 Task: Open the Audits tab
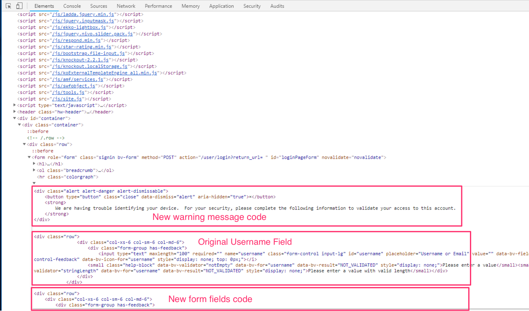[277, 6]
